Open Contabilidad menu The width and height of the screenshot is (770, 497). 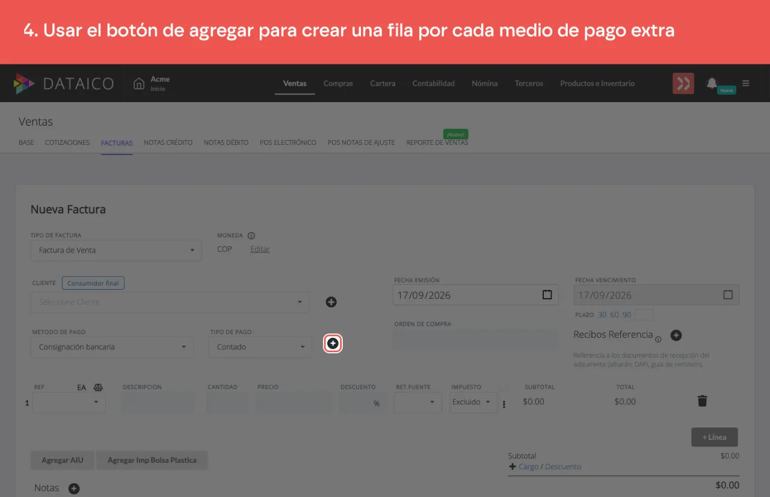point(433,84)
